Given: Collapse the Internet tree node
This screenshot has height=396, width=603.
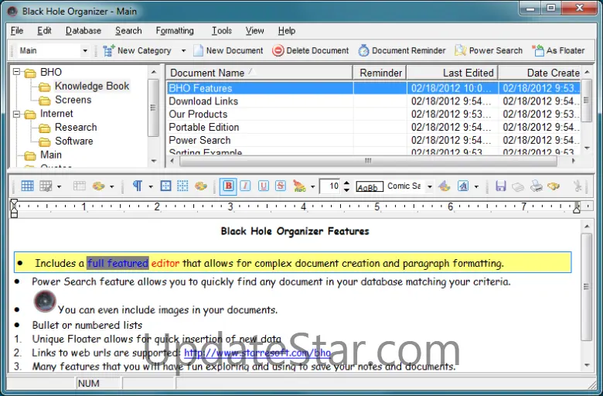Looking at the screenshot, I should [16, 114].
